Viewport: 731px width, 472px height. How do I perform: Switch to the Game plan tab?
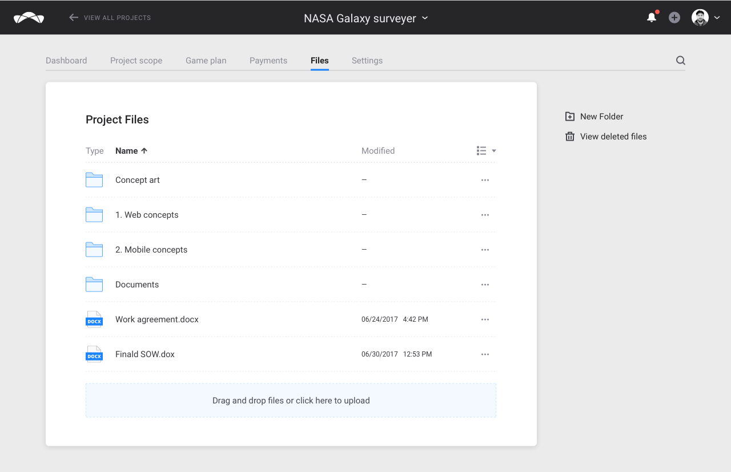click(206, 61)
